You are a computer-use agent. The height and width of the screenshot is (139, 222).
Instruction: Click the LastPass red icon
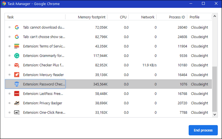[x=17, y=94]
